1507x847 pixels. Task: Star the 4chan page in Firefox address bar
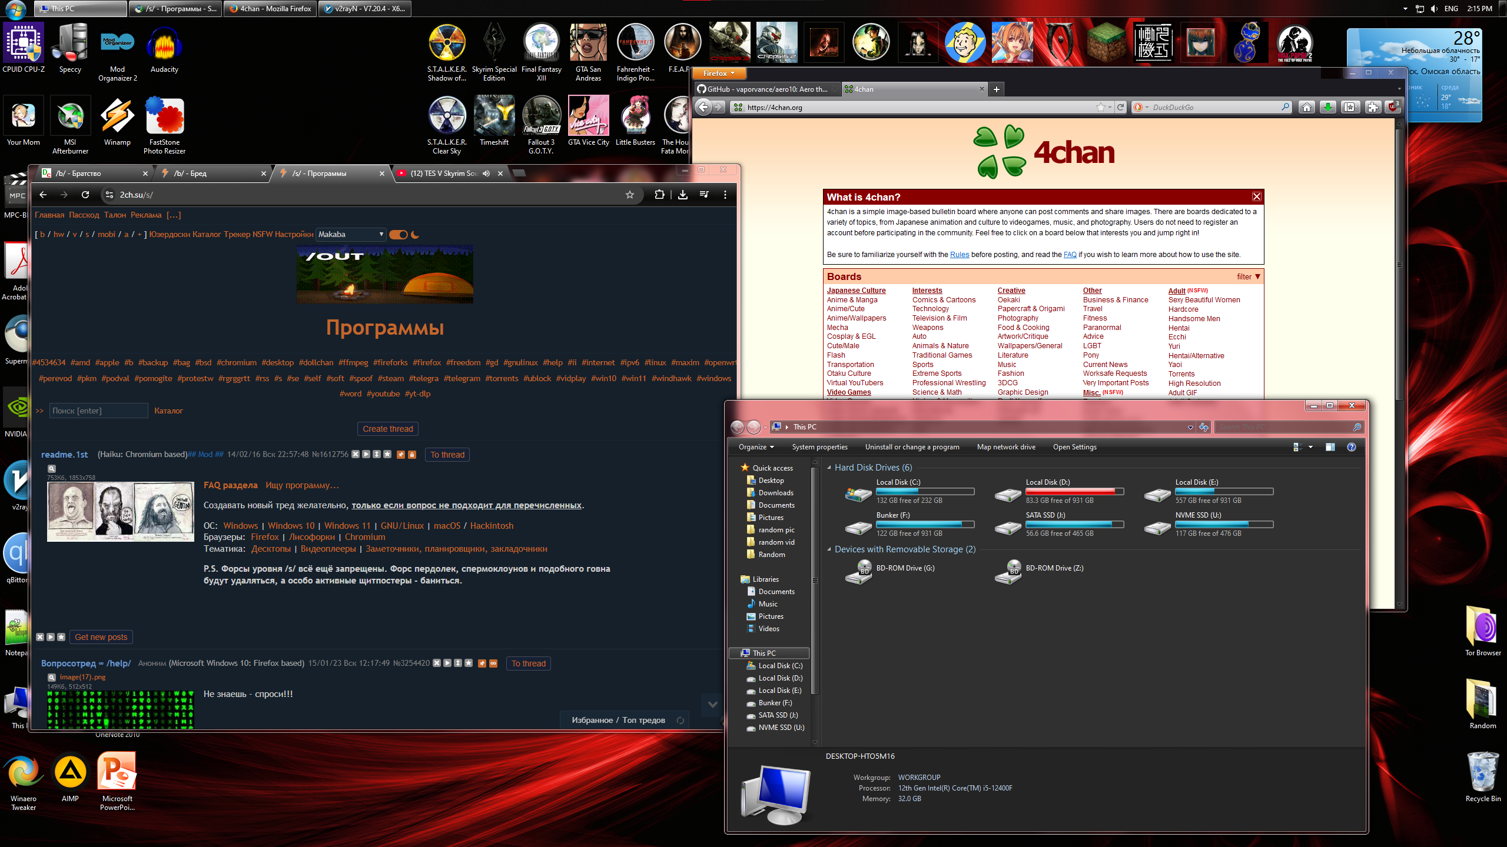click(x=1101, y=107)
